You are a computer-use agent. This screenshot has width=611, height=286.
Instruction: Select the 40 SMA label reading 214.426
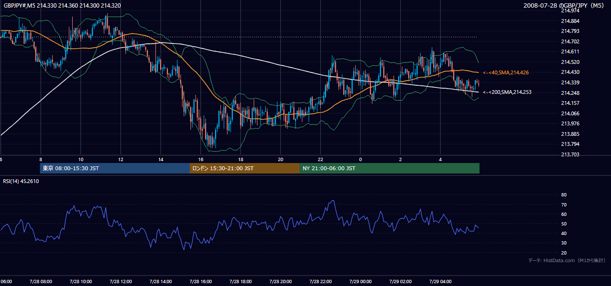[x=506, y=72]
